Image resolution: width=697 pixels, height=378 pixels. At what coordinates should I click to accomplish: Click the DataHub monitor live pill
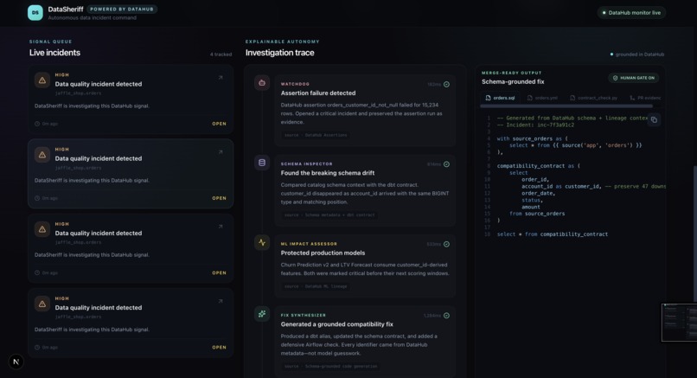click(631, 13)
